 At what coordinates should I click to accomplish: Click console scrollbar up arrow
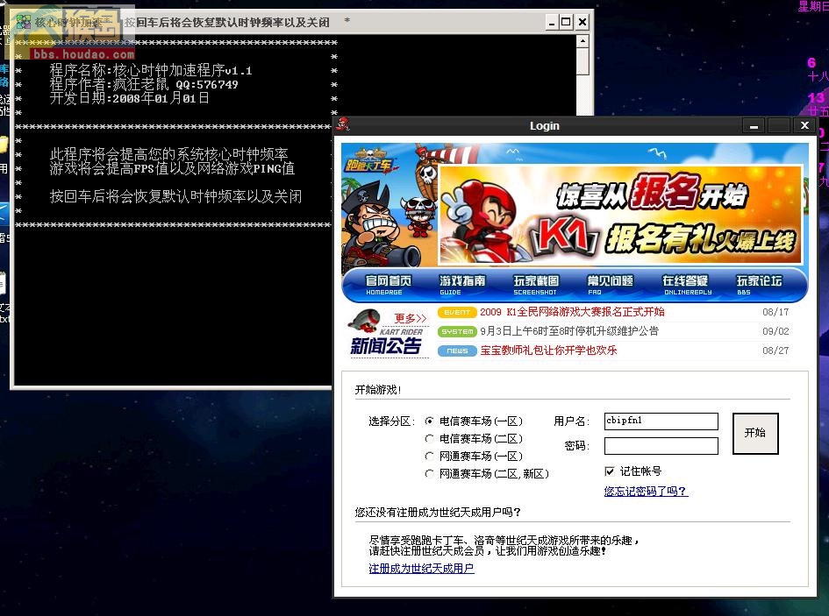click(x=582, y=41)
